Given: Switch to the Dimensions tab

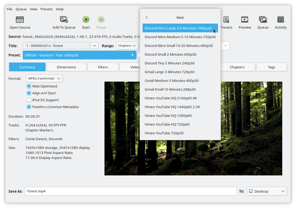Looking at the screenshot, I should (x=66, y=67).
